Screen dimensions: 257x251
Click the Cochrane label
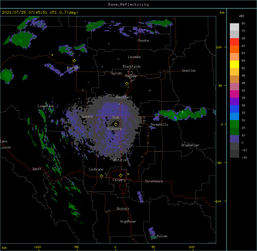pos(96,169)
